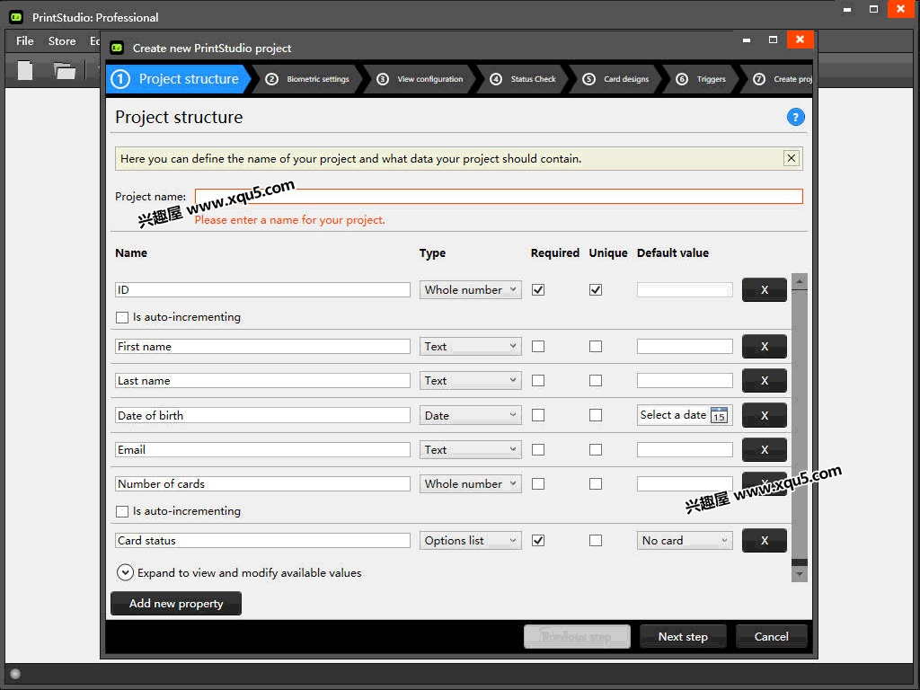This screenshot has width=920, height=690.
Task: Check Required for First name
Action: pos(538,347)
